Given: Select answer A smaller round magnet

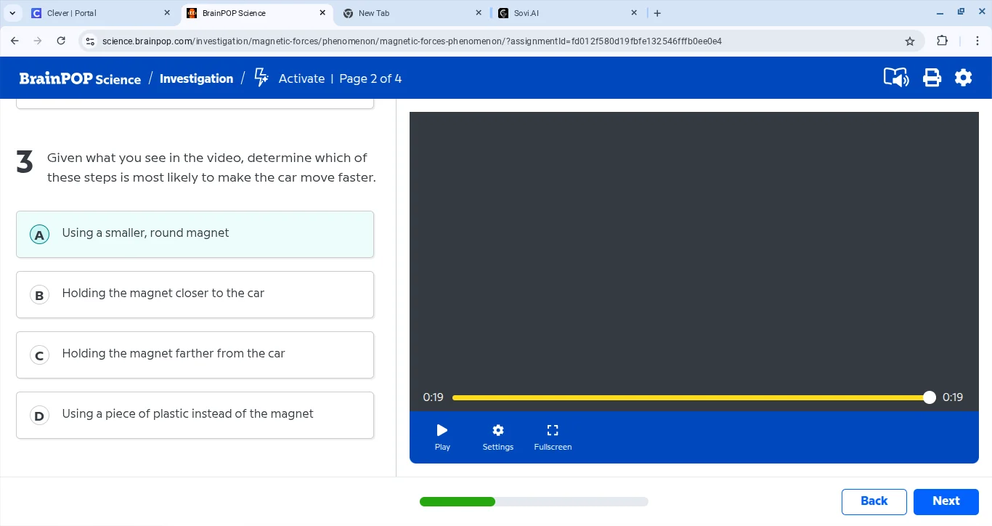Looking at the screenshot, I should point(195,234).
